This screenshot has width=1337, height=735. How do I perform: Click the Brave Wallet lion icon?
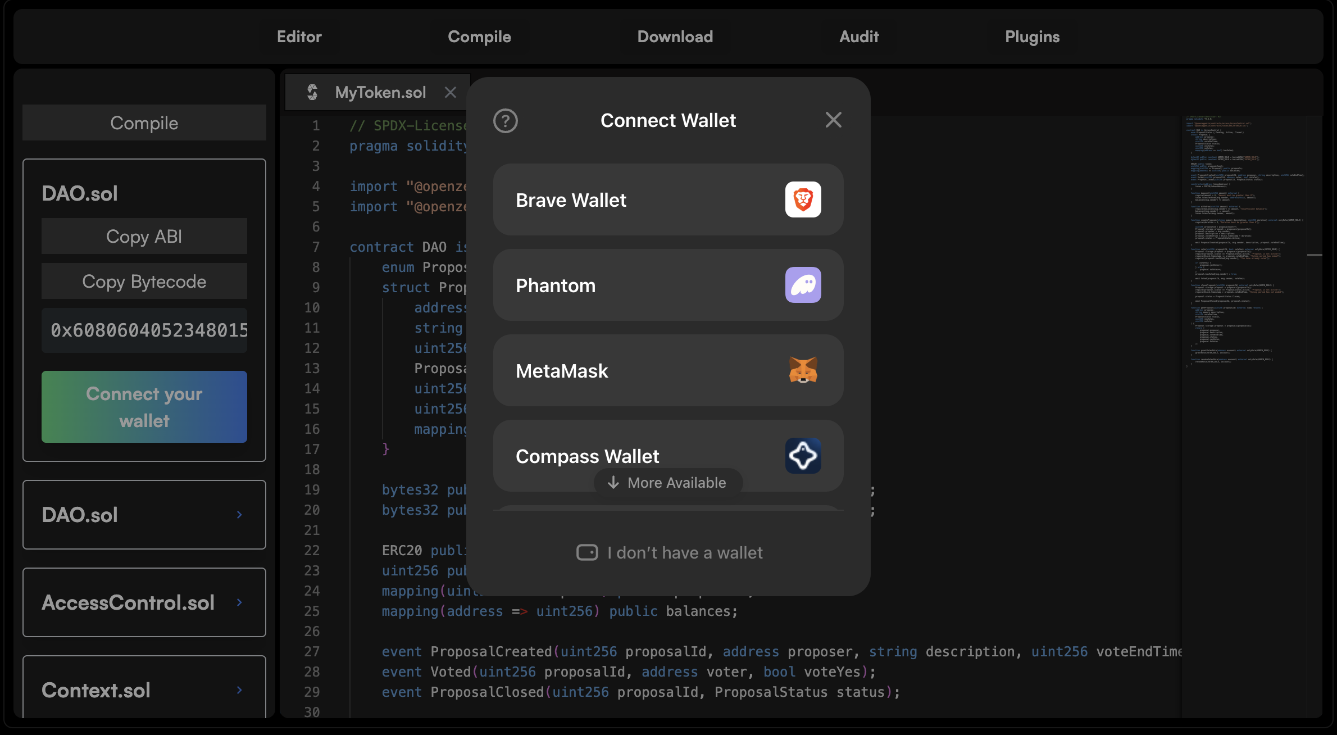click(803, 199)
